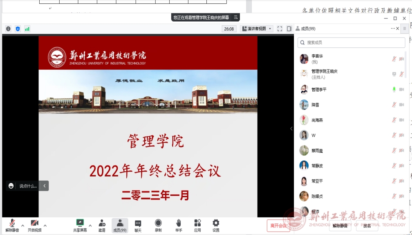Click the 搜索成员 search field
412x235 pixels.
[352, 43]
